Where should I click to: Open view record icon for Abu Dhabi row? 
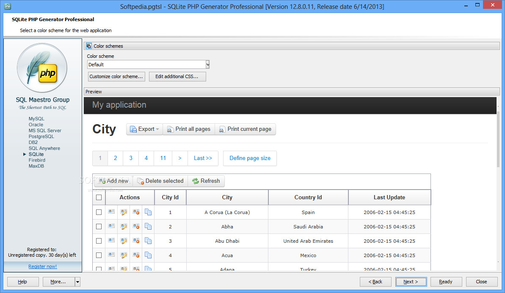click(x=111, y=241)
